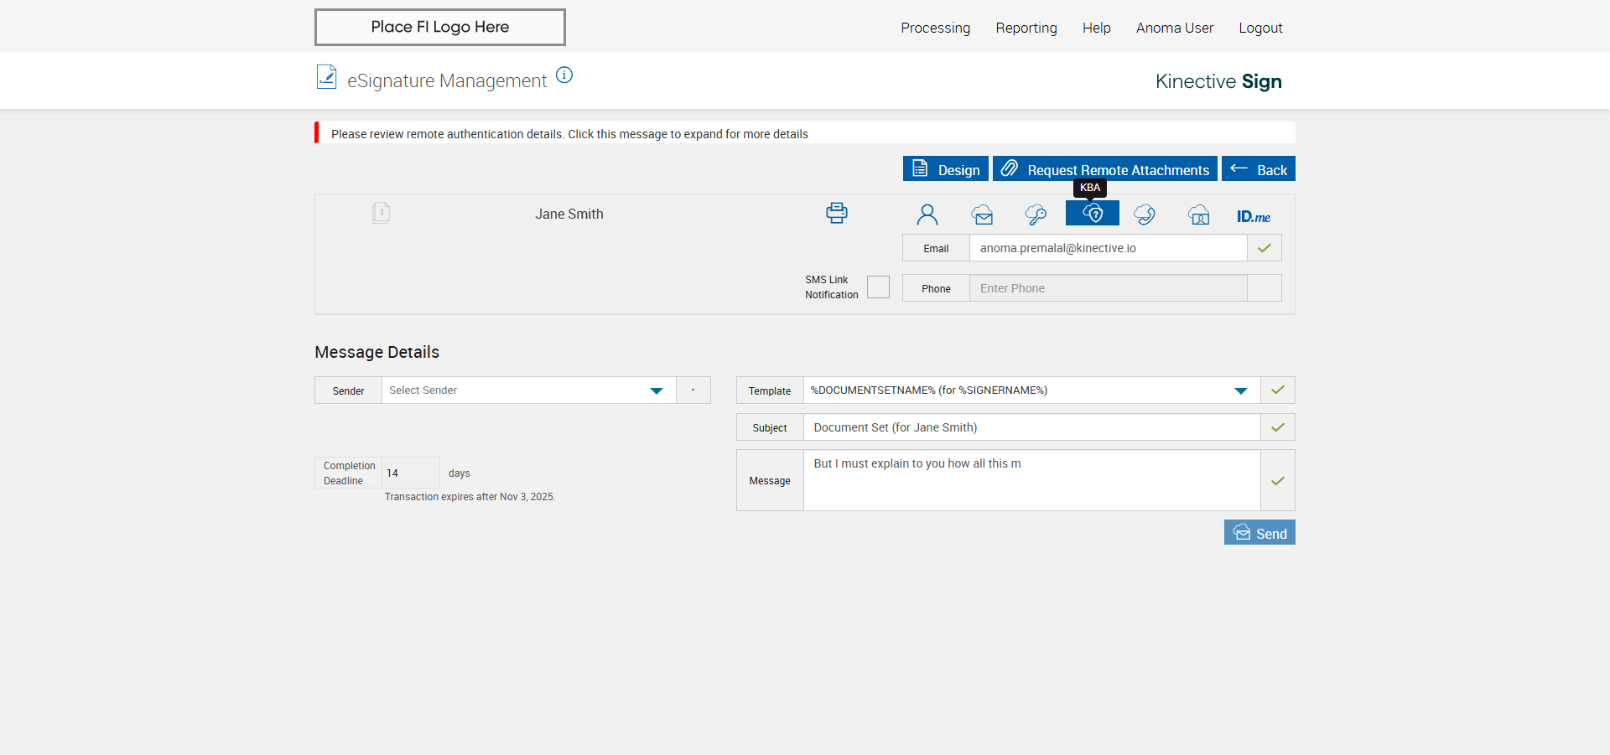Select the cloud phone call authentication icon
The image size is (1610, 755).
[x=1144, y=215]
